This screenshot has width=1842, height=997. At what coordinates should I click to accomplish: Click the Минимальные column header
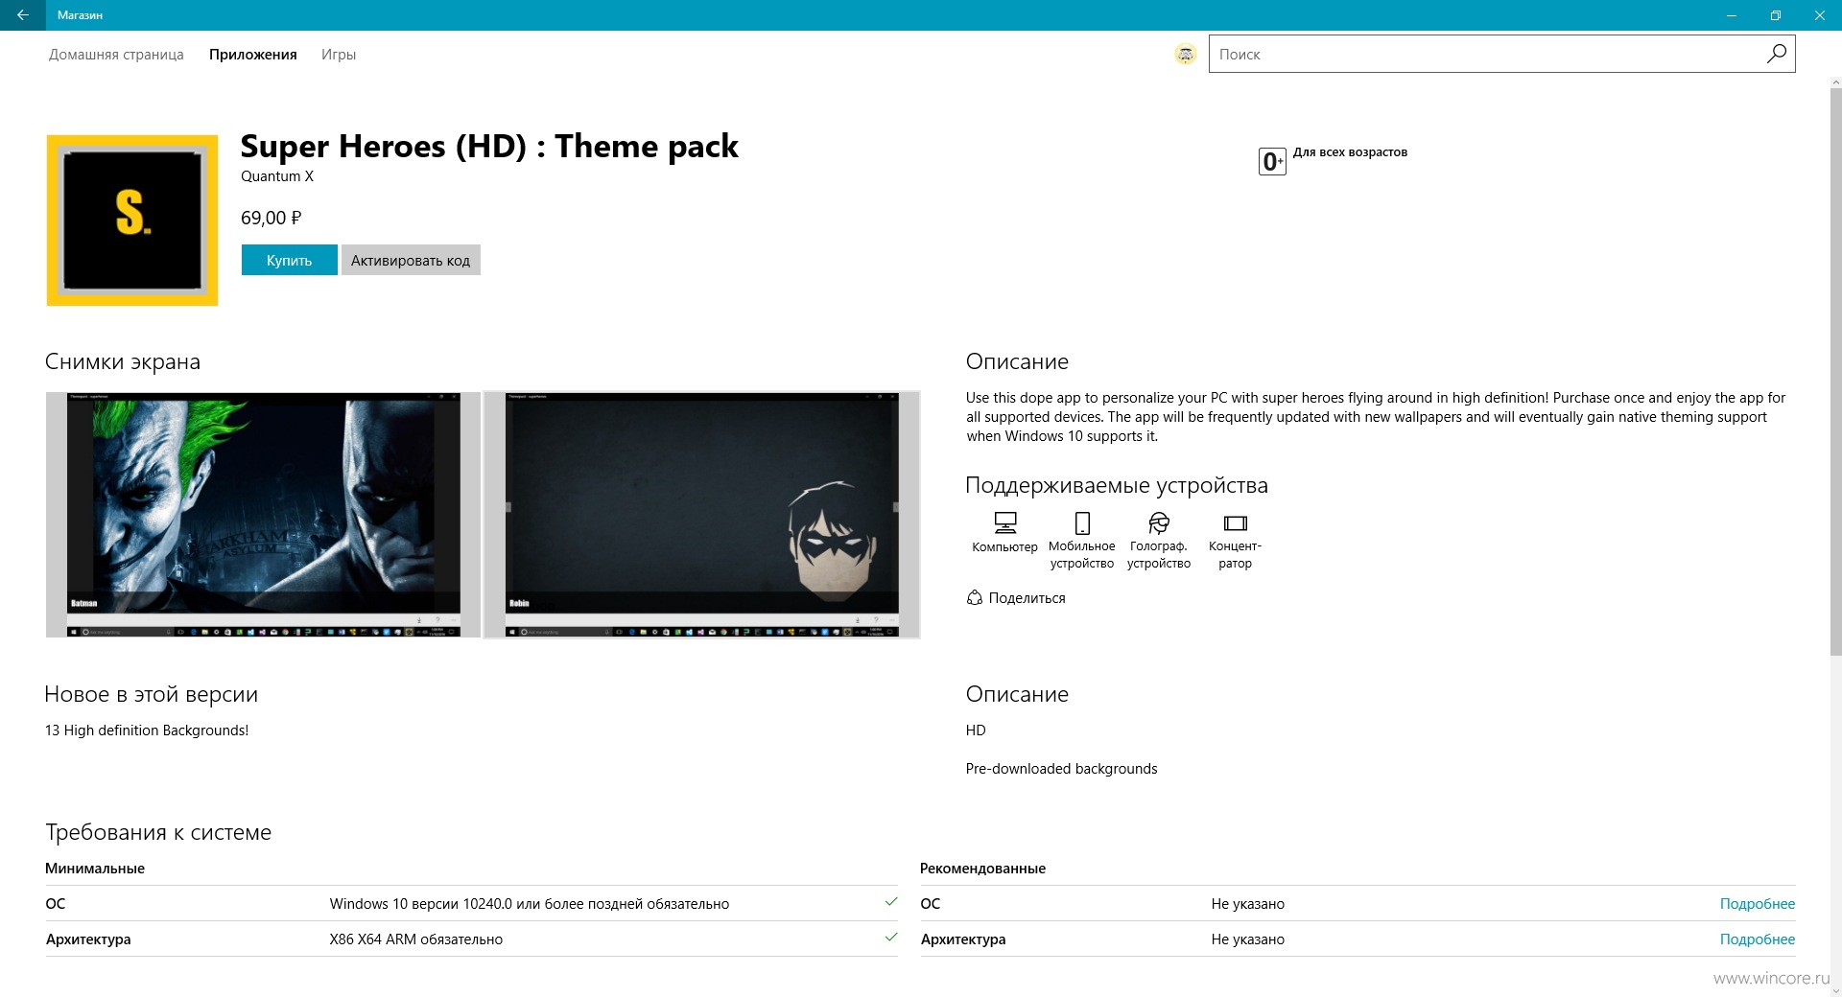95,868
